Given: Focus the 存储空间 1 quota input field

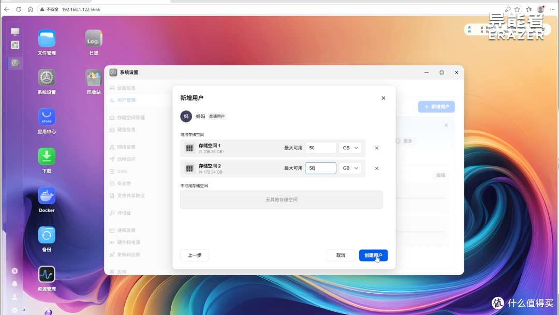Looking at the screenshot, I should (x=320, y=148).
